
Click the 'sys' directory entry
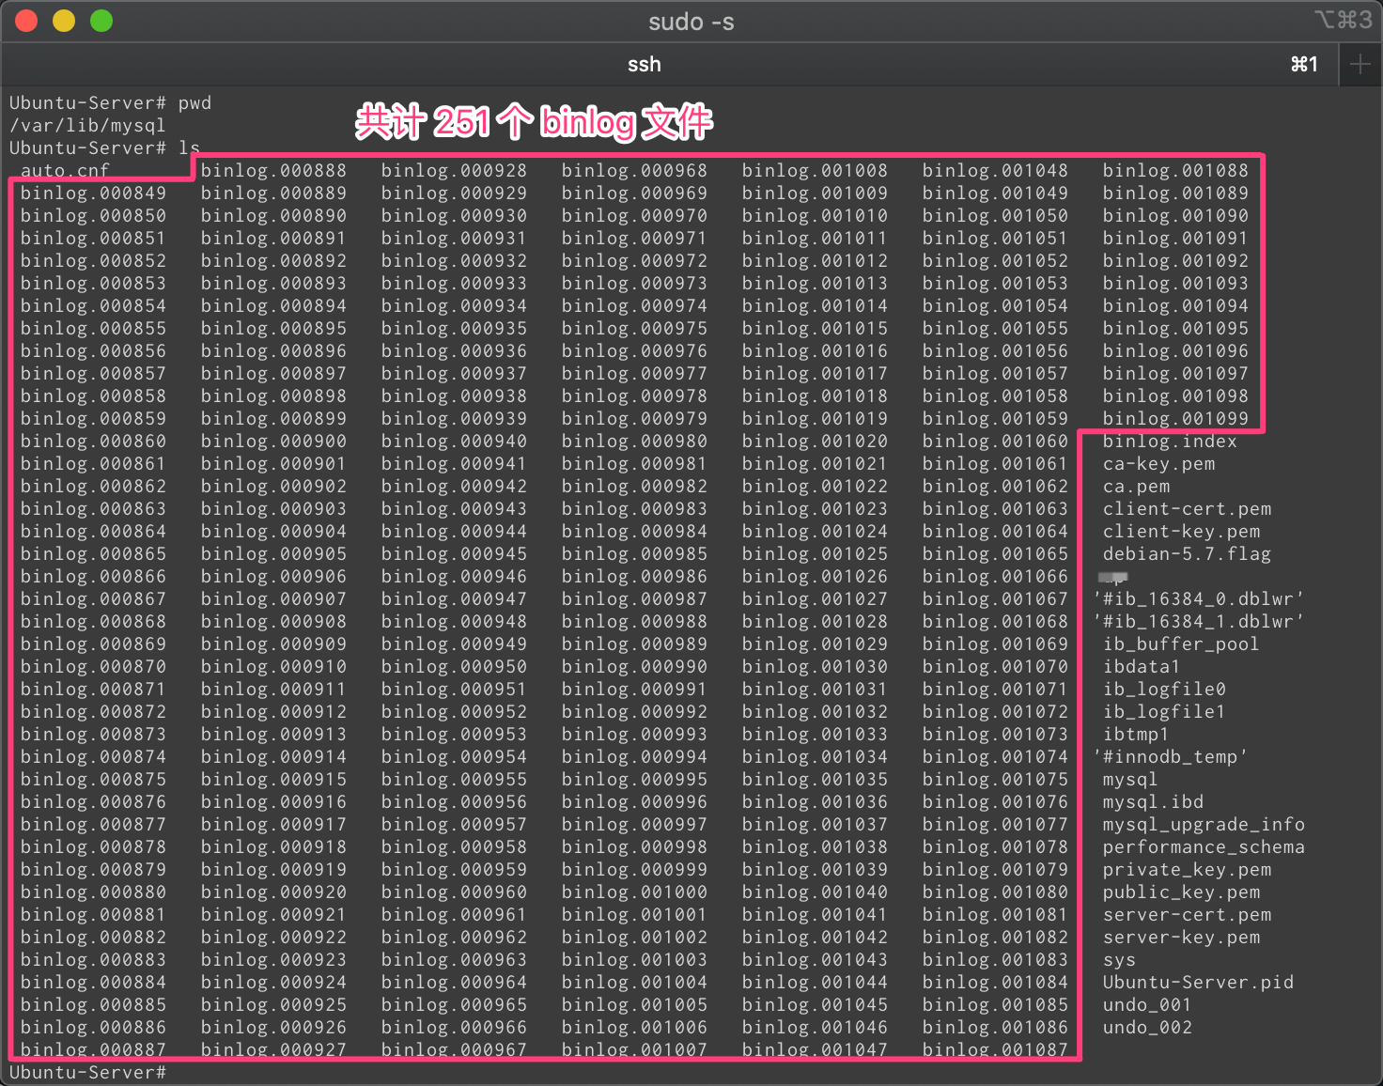[1119, 960]
